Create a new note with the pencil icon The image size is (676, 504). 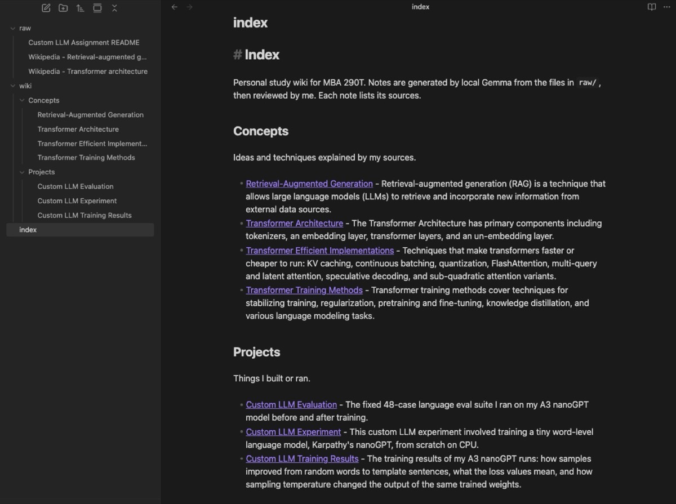46,8
